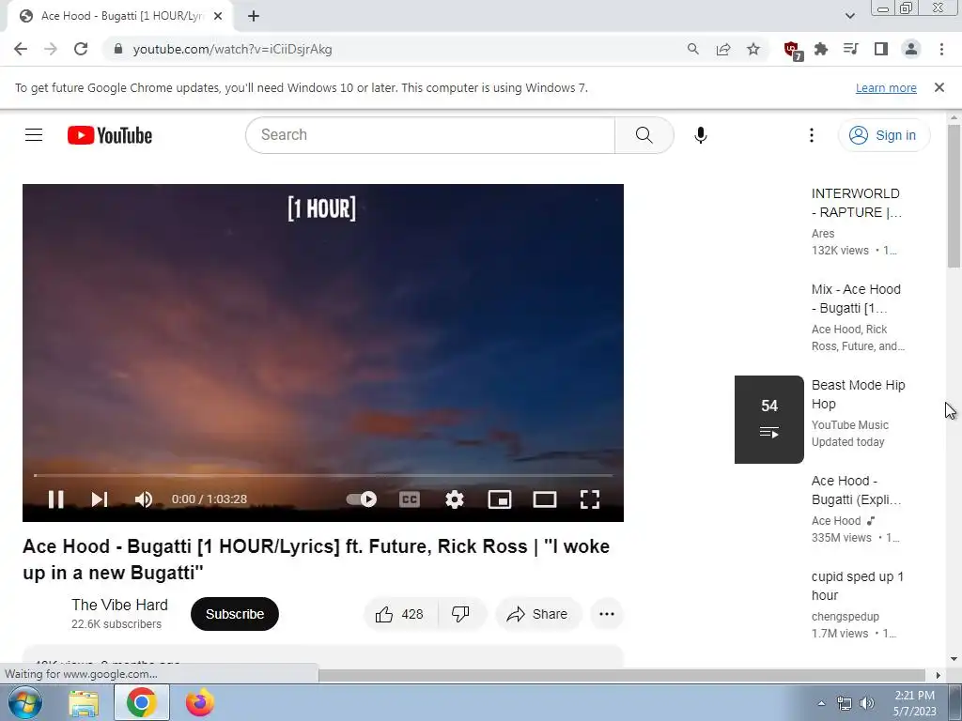
Task: Start voice search with microphone
Action: pyautogui.click(x=701, y=135)
